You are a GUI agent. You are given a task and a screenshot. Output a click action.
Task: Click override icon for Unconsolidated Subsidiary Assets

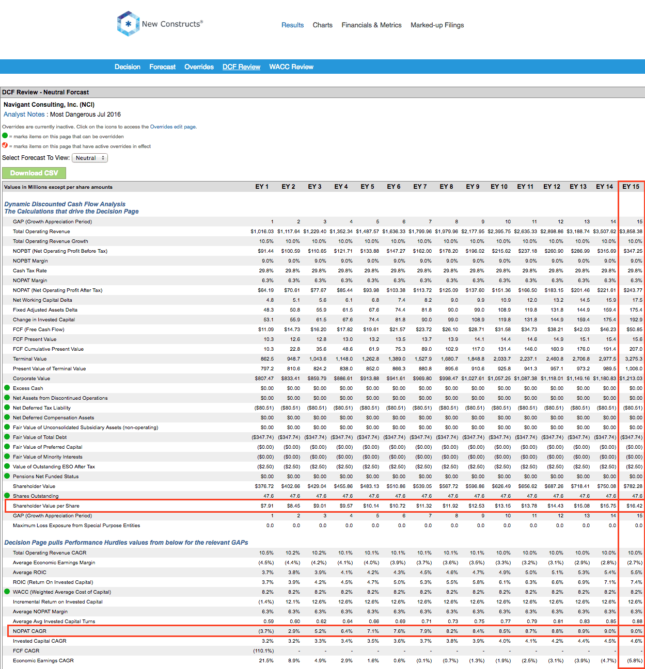tap(7, 427)
